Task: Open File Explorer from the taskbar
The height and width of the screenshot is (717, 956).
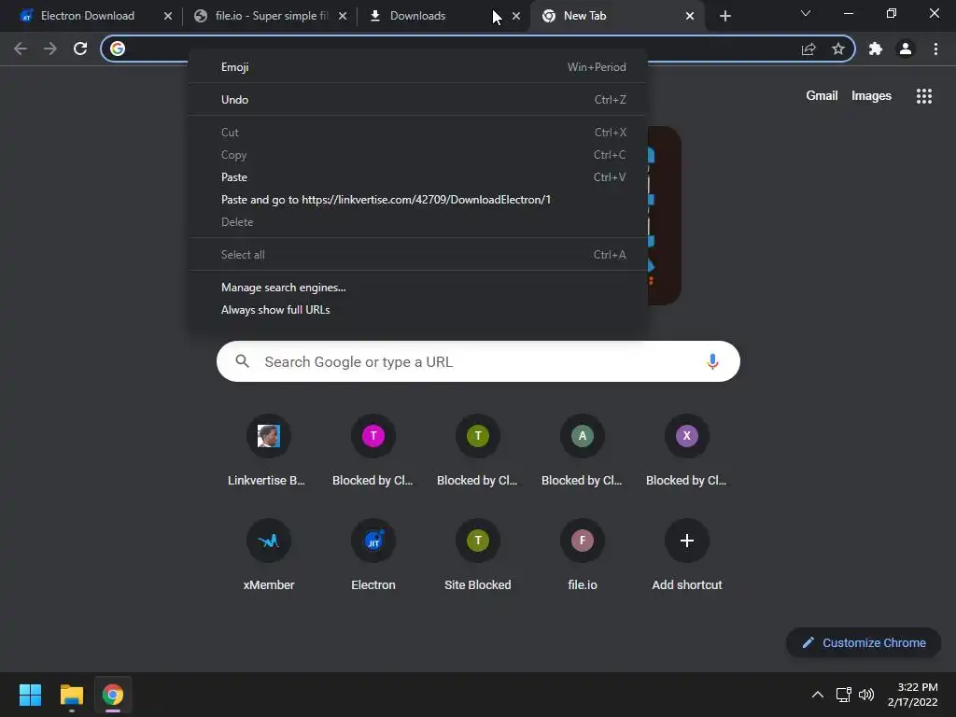Action: pos(71,695)
